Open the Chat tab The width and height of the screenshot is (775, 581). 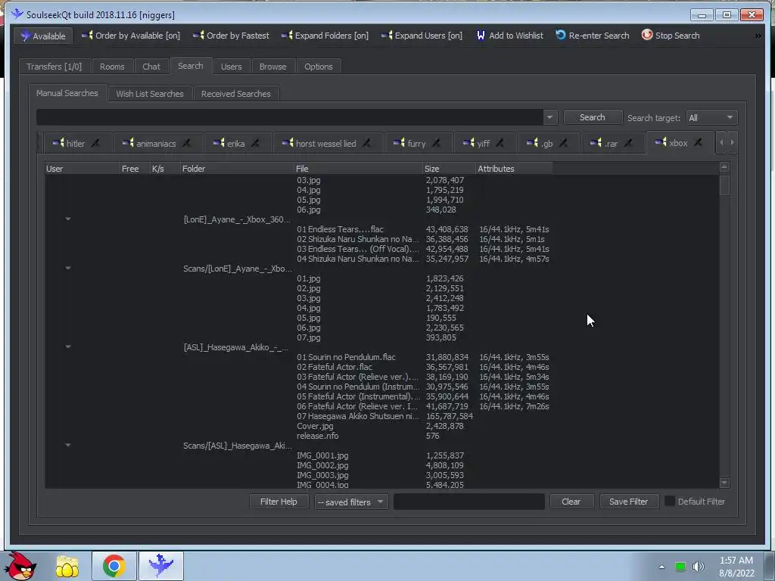coord(151,67)
